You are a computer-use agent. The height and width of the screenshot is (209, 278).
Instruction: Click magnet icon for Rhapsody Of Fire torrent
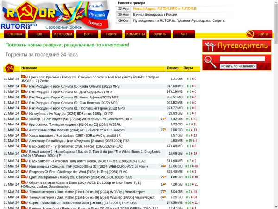click(x=26, y=171)
